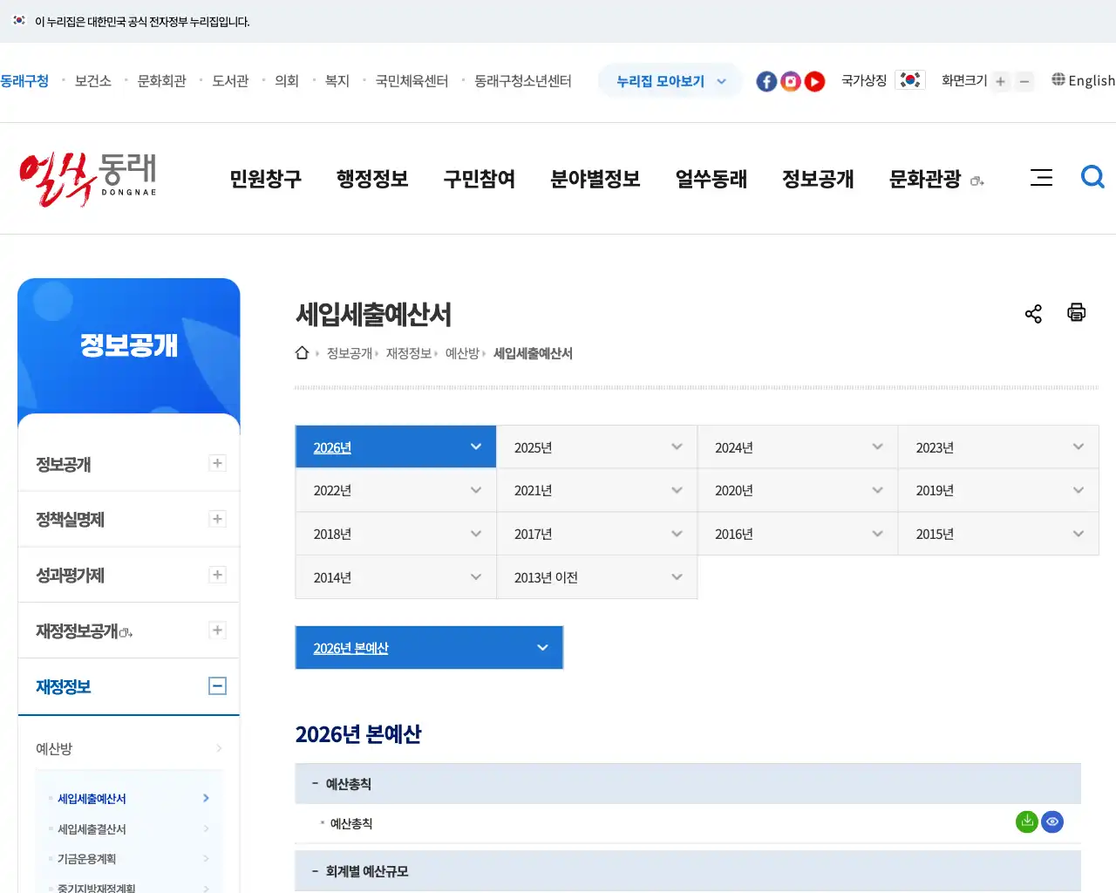Open the 누리집 모아보기 dropdown
The image size is (1116, 893).
click(670, 81)
